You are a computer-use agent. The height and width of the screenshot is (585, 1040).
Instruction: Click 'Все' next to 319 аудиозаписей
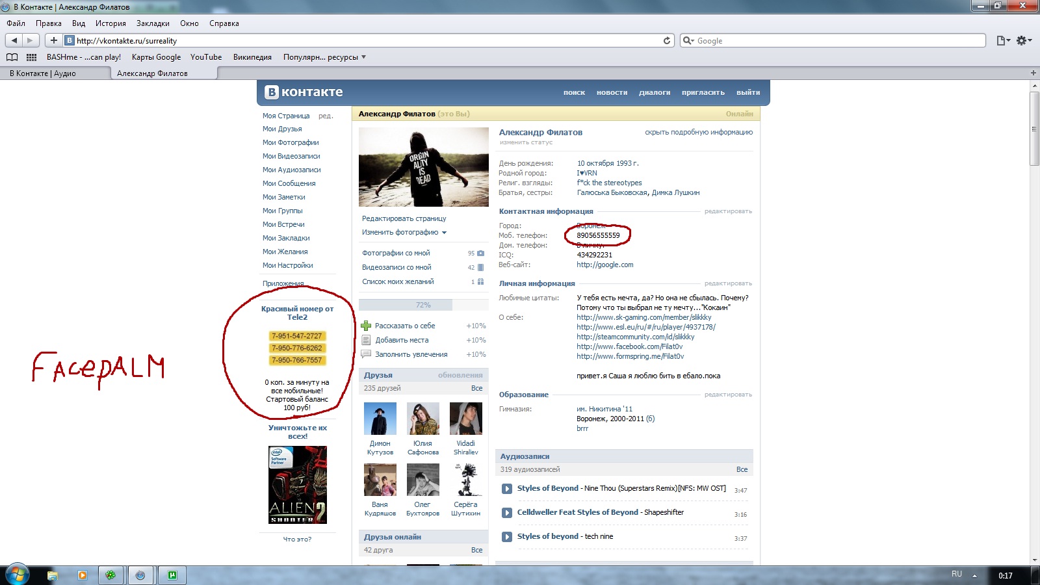pos(742,469)
